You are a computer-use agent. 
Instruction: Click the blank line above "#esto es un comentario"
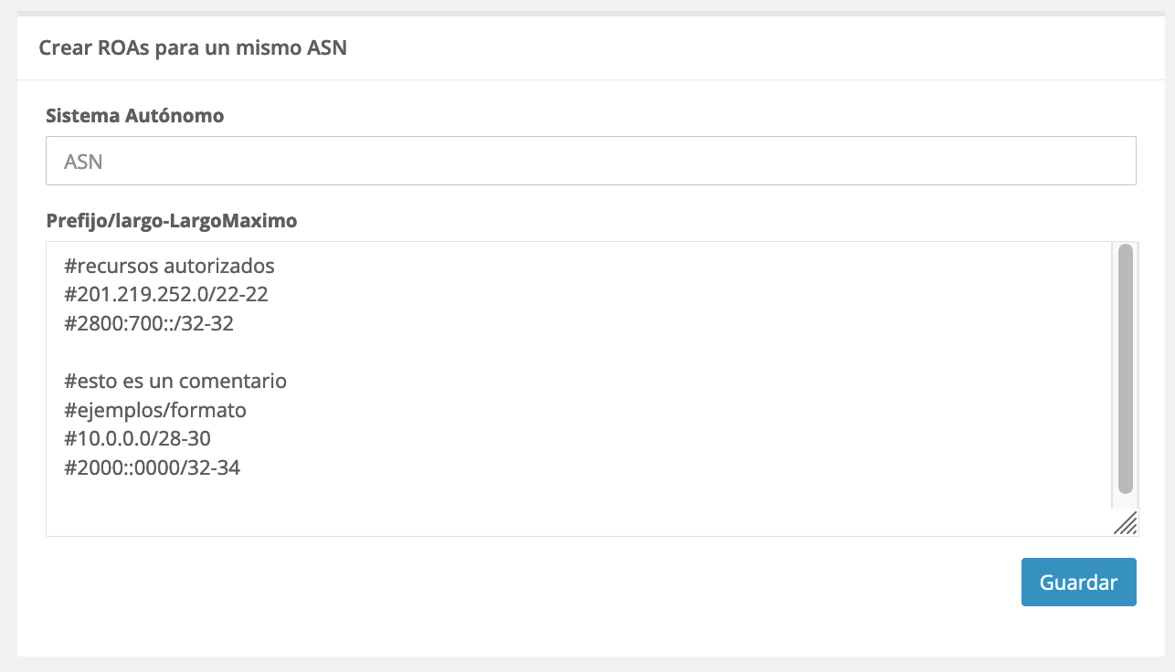coord(365,352)
